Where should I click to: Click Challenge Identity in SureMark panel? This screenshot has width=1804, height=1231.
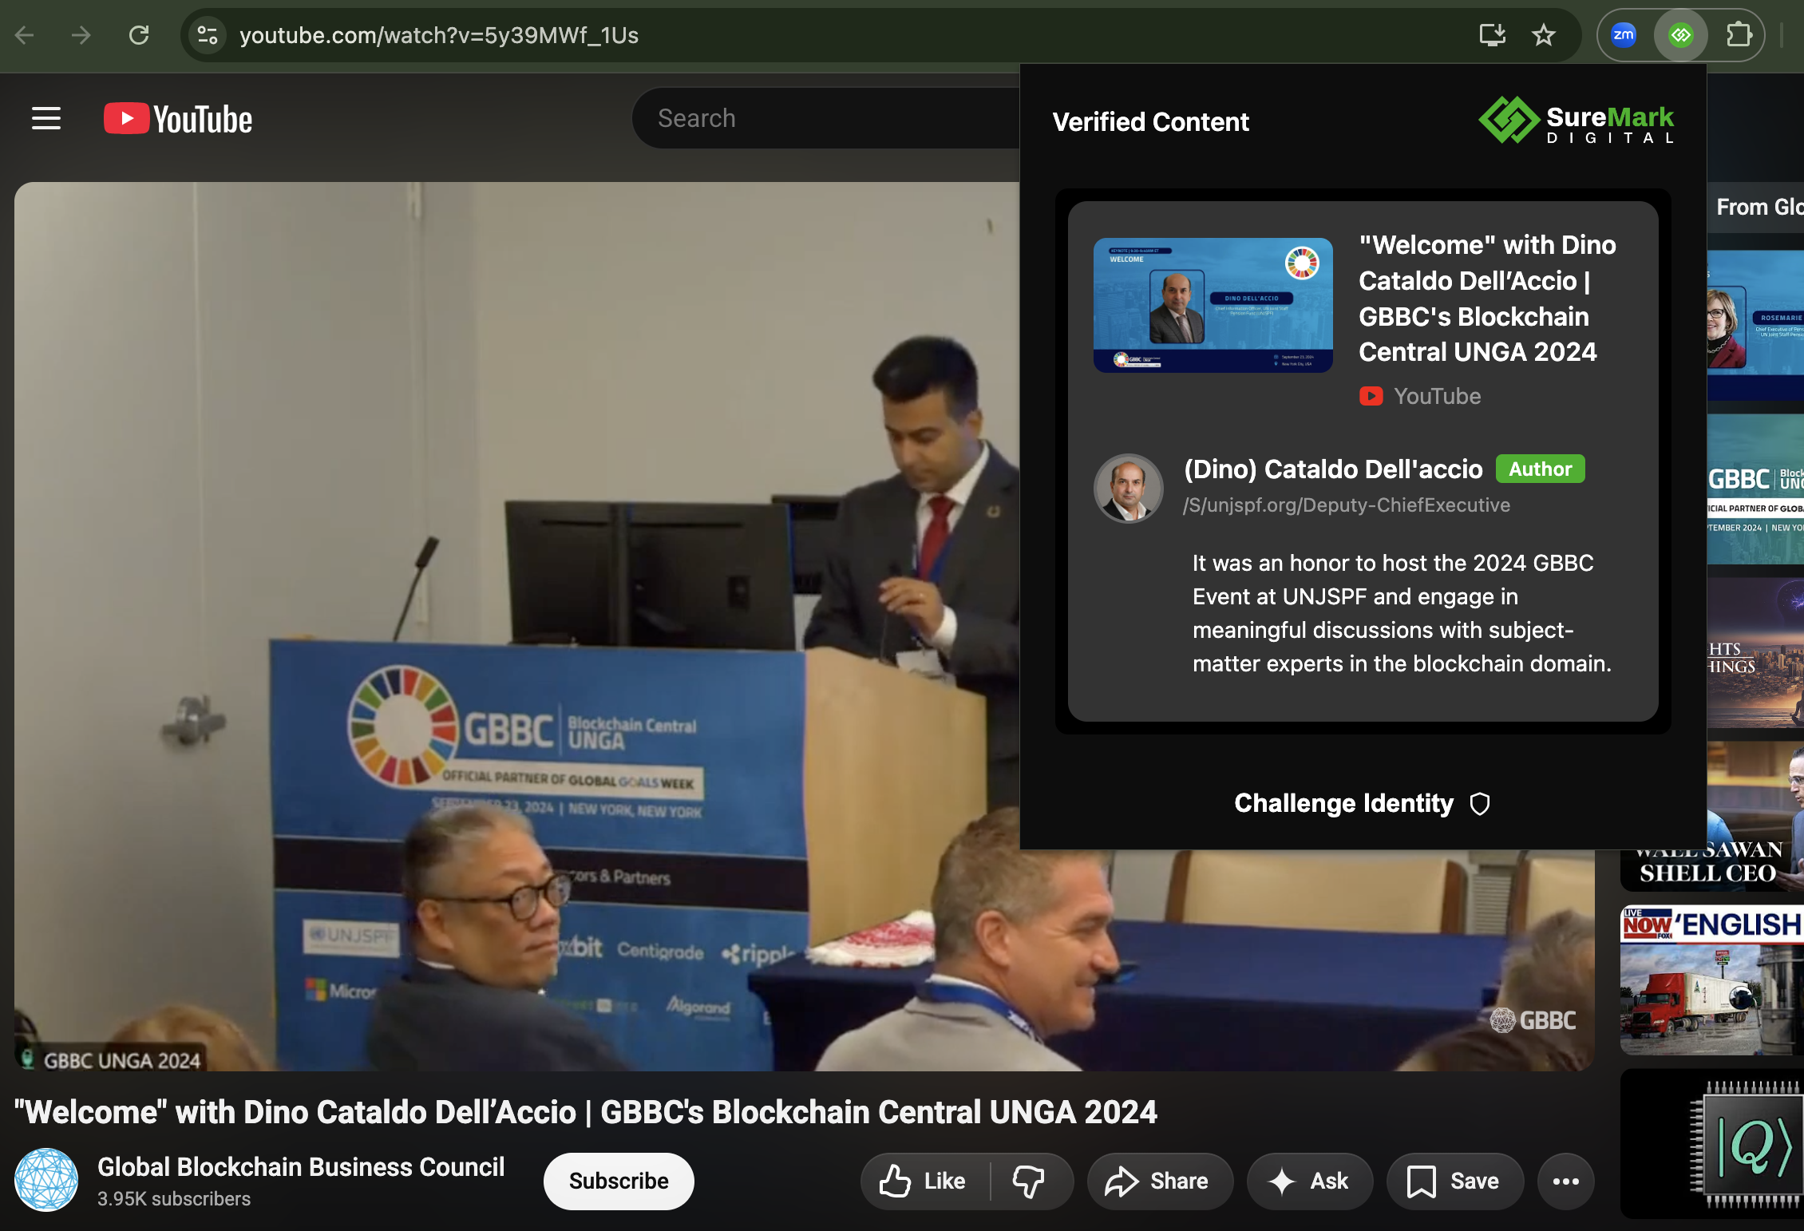[x=1362, y=803]
